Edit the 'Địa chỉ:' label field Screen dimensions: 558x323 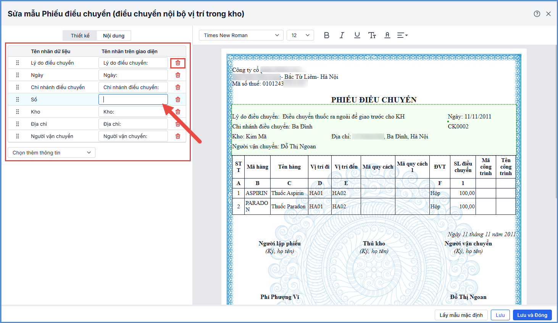coord(133,124)
